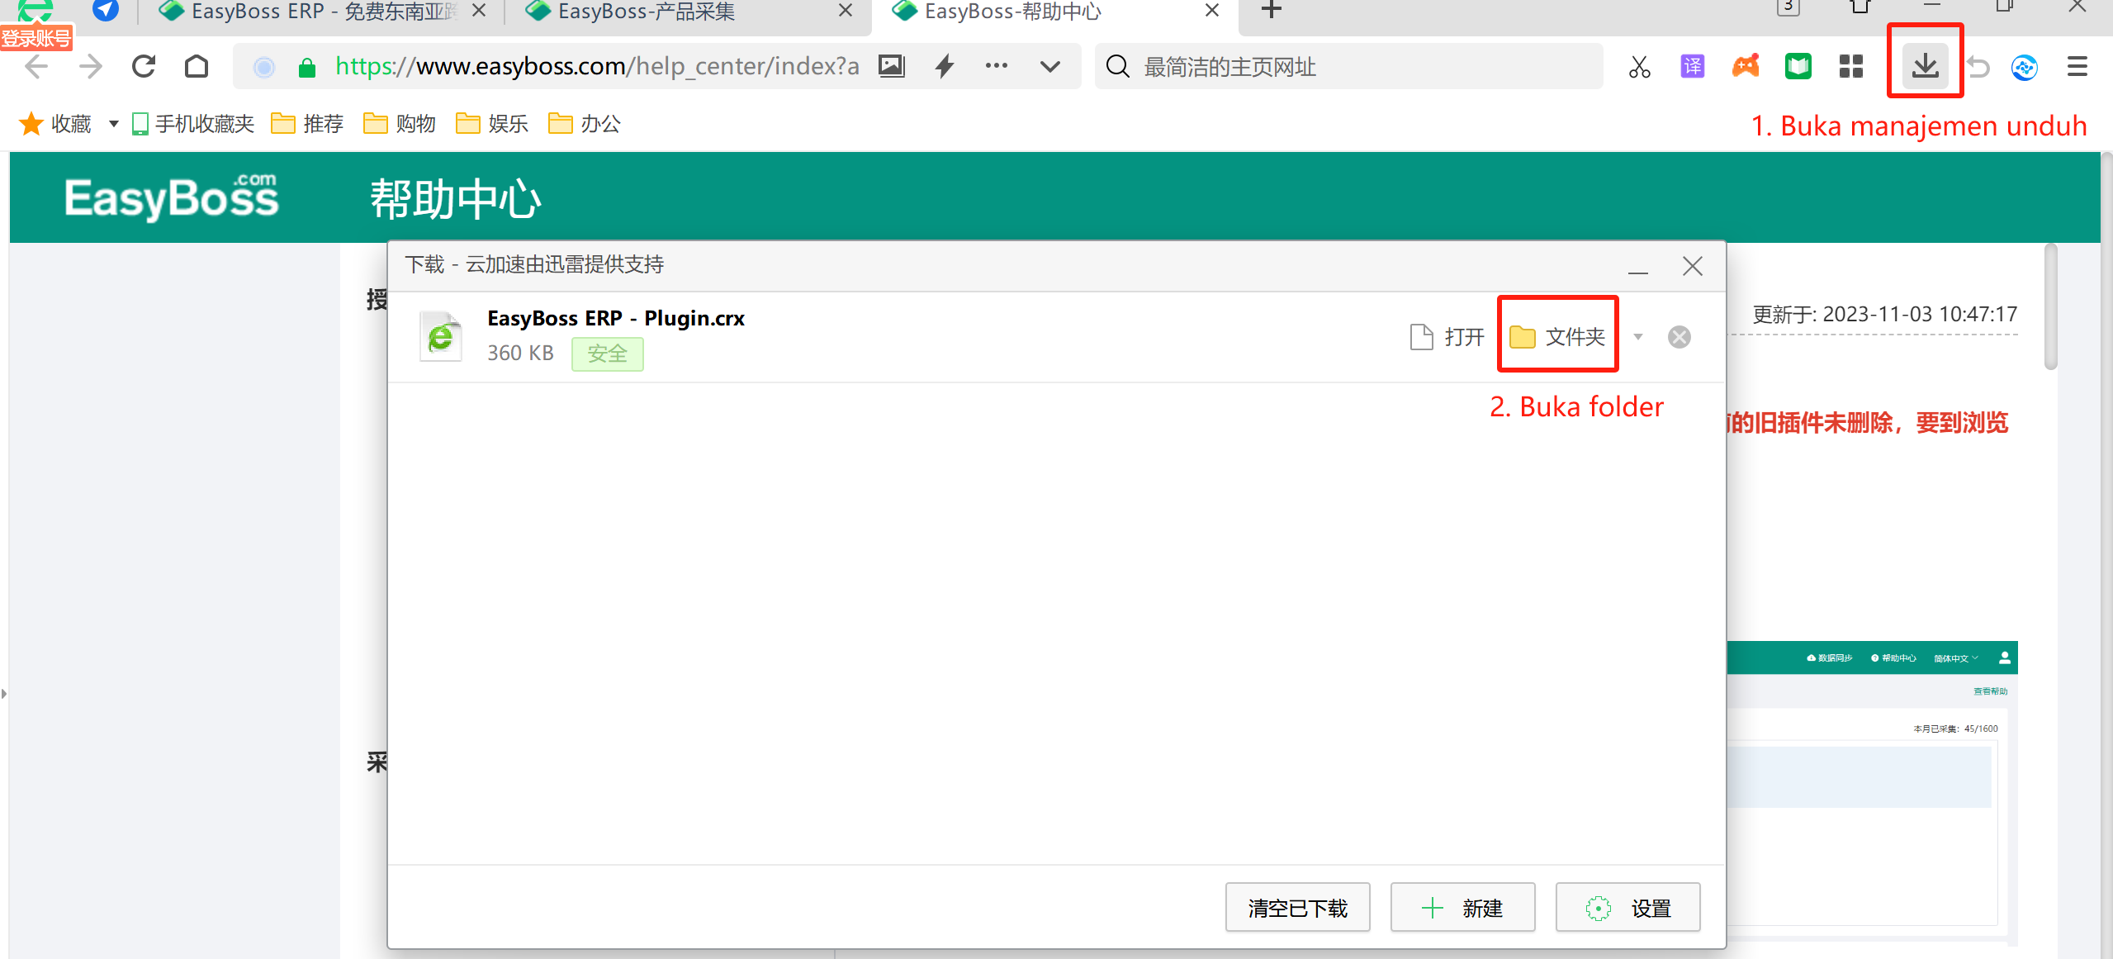The height and width of the screenshot is (959, 2113).
Task: Click the 更新于 timestamp text
Action: [x=1884, y=315]
